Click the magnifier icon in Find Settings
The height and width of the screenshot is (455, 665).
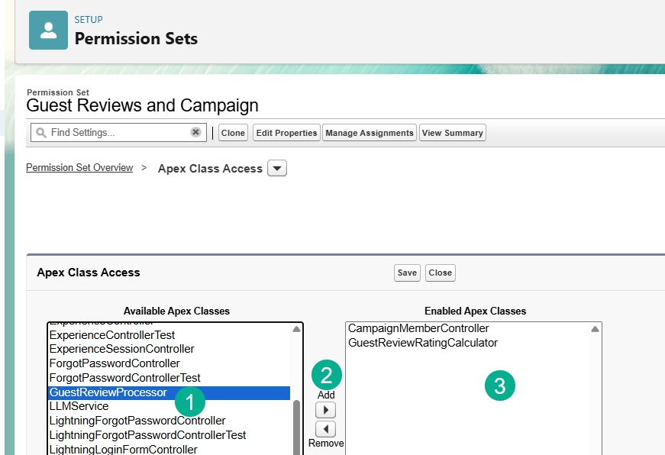pyautogui.click(x=40, y=133)
